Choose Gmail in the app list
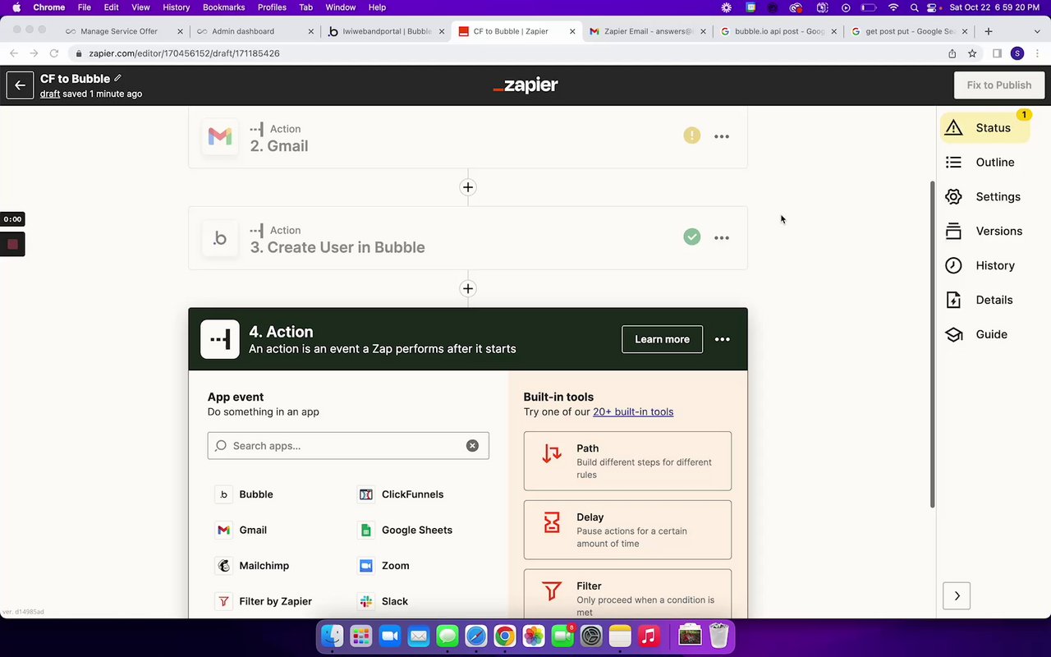 (241, 530)
